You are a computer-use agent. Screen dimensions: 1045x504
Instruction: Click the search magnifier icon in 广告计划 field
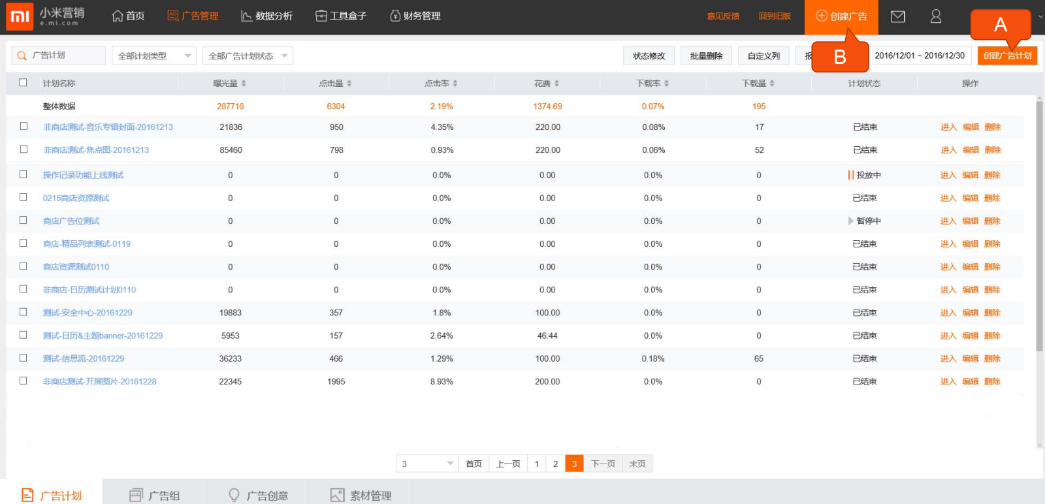click(x=22, y=56)
